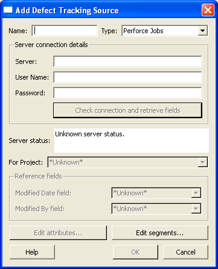Click into the Server input field
Viewport: 218px width, 269px height.
(x=127, y=62)
